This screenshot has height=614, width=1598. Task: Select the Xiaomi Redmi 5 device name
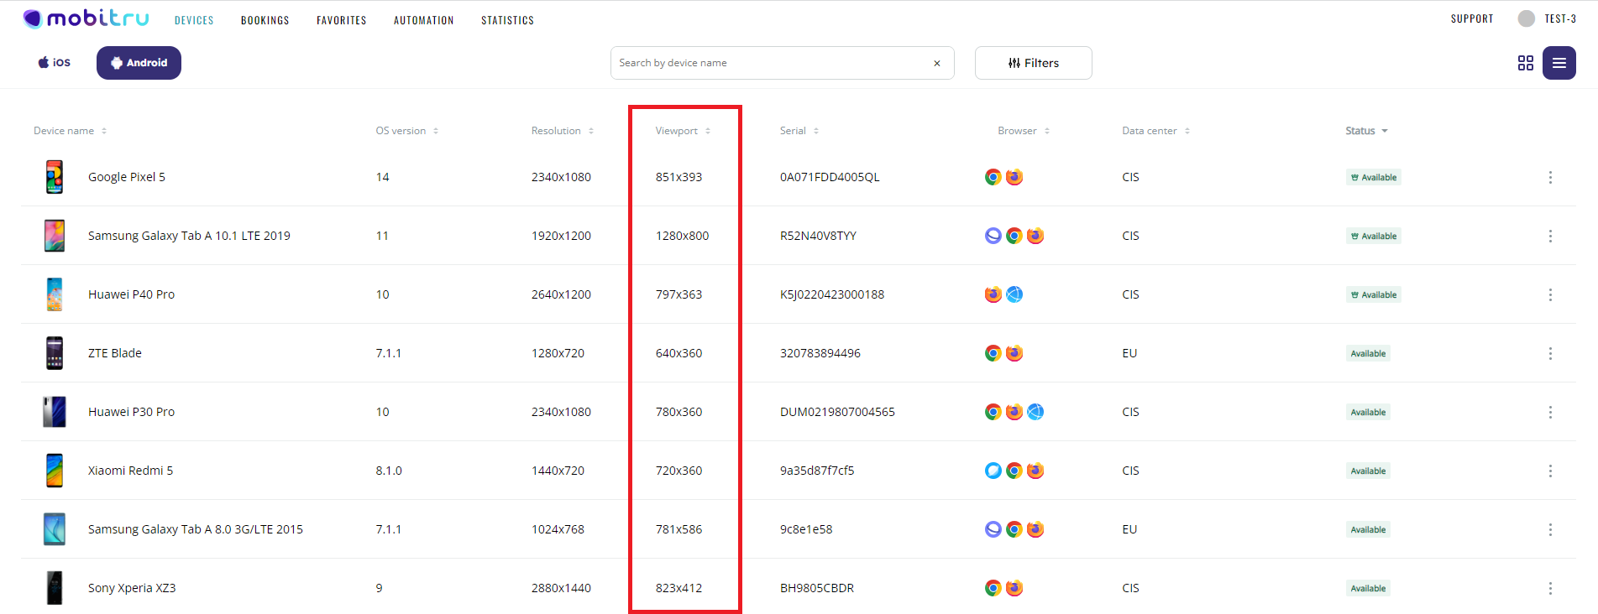(x=131, y=471)
